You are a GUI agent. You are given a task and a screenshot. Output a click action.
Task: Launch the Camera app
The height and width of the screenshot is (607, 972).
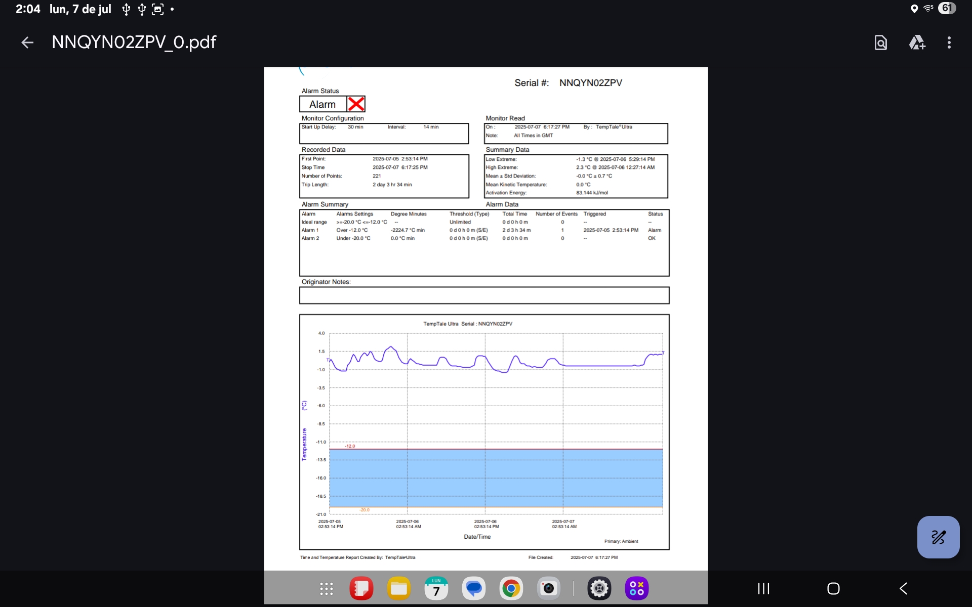click(548, 588)
